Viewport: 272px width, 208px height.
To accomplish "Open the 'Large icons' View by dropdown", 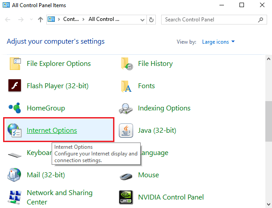I will pyautogui.click(x=218, y=42).
